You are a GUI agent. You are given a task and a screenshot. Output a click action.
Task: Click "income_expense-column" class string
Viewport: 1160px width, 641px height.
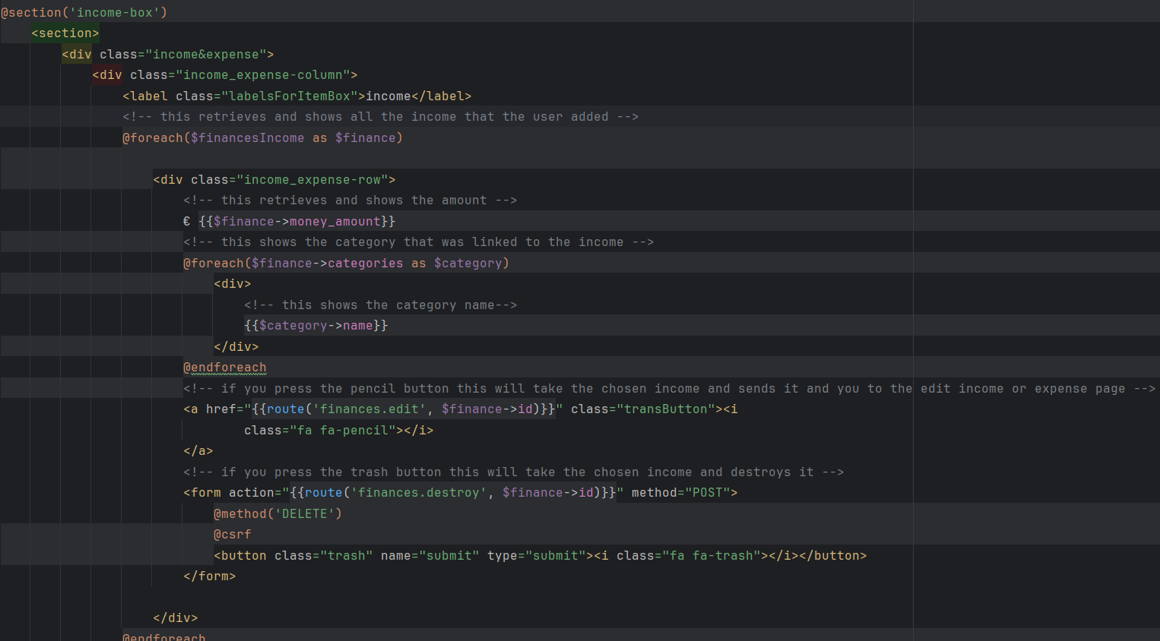click(263, 75)
